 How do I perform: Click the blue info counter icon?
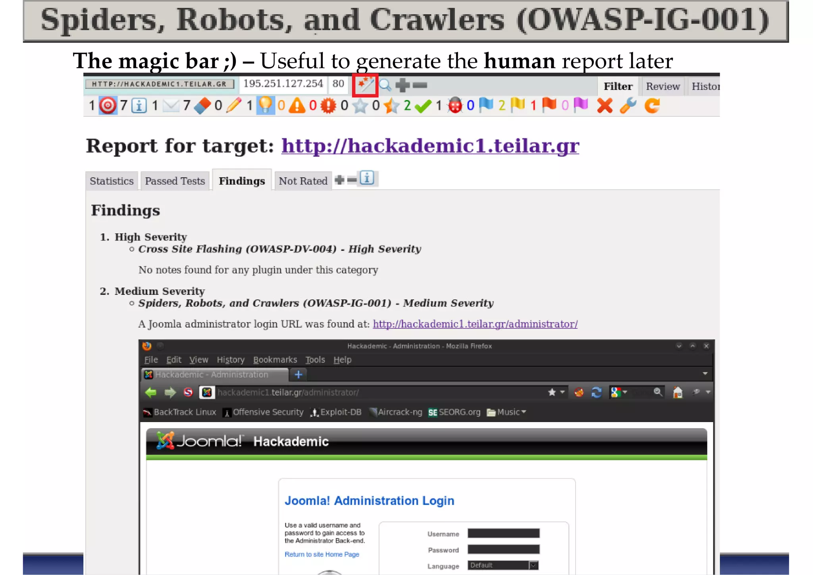(139, 106)
